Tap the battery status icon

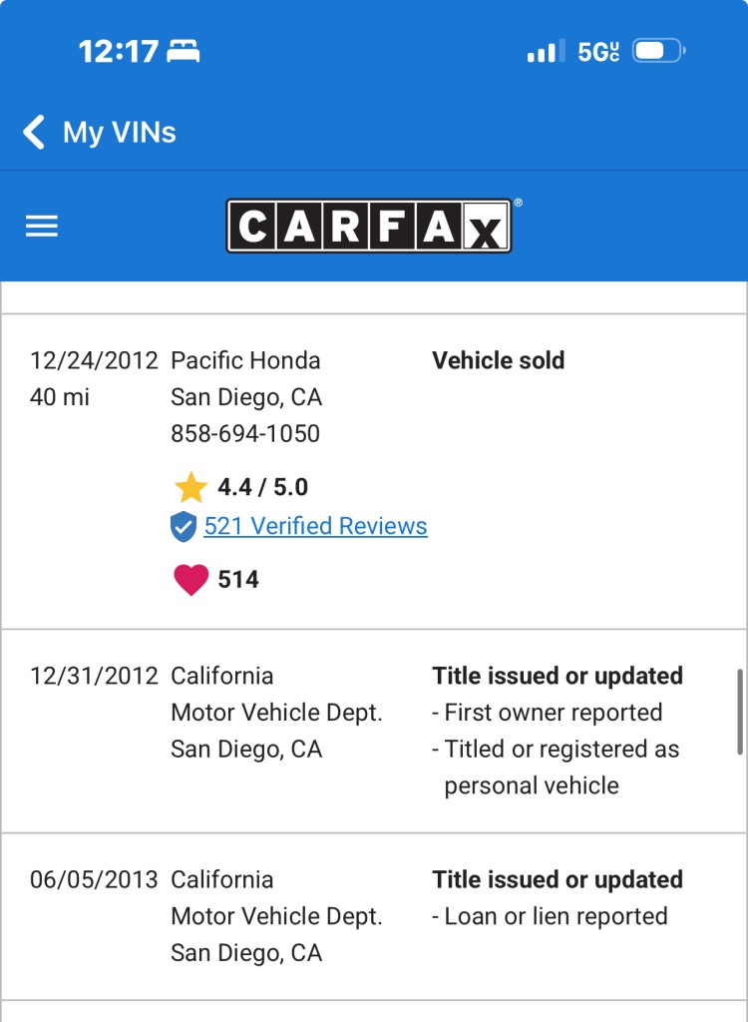658,51
